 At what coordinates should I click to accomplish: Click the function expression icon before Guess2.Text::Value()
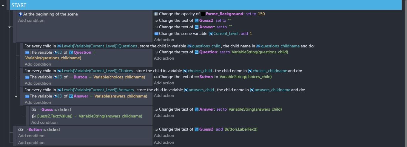[x=34, y=116]
